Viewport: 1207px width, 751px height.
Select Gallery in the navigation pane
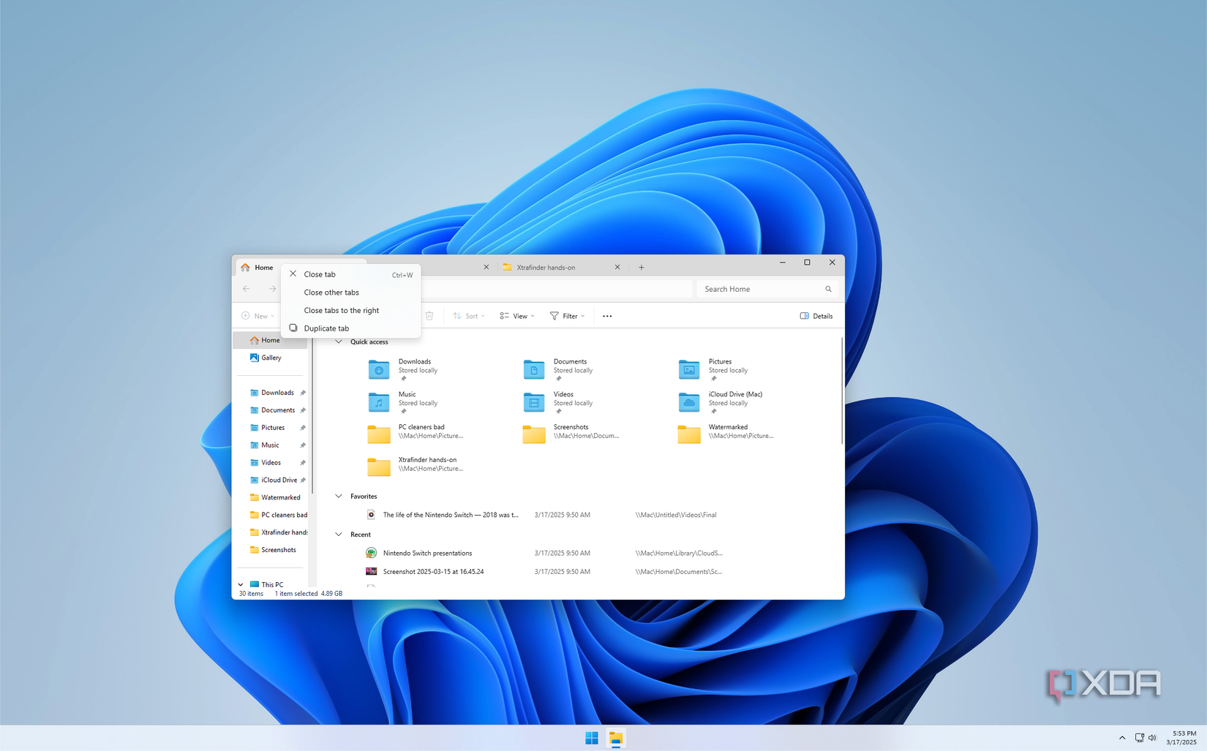(271, 358)
